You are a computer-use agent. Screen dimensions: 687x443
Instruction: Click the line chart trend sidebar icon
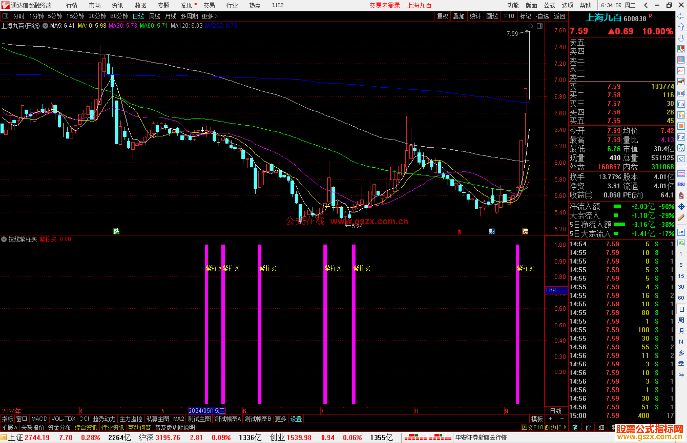tap(681, 71)
